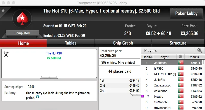The image size is (205, 110).
Task: Switch to the Tables tab
Action: (71, 43)
